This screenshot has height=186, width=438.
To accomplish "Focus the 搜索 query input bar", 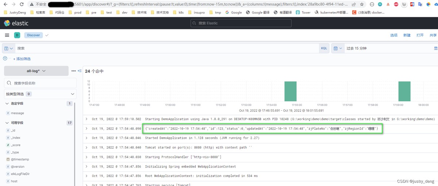I will (167, 48).
